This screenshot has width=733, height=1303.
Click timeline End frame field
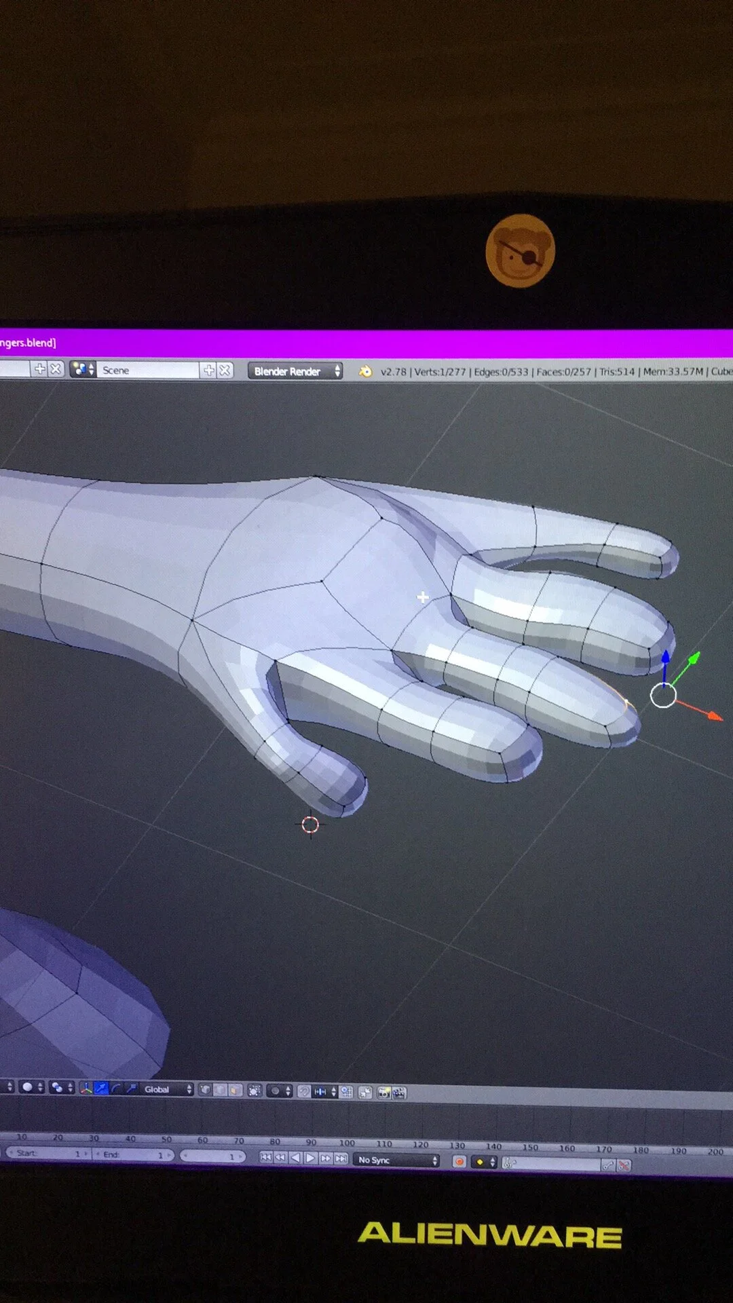[133, 1154]
